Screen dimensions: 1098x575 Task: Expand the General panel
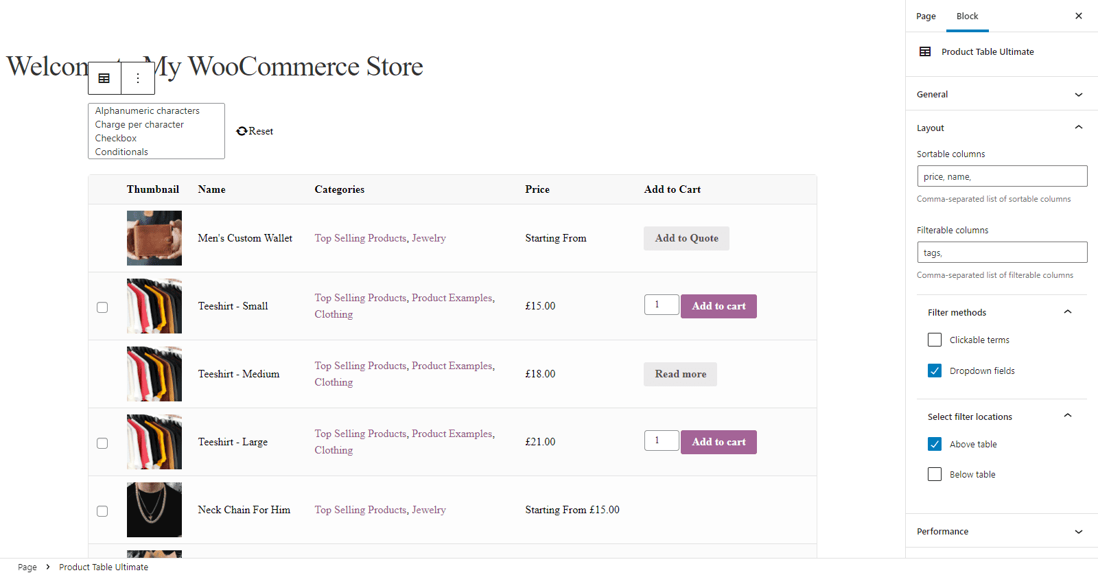[1002, 94]
